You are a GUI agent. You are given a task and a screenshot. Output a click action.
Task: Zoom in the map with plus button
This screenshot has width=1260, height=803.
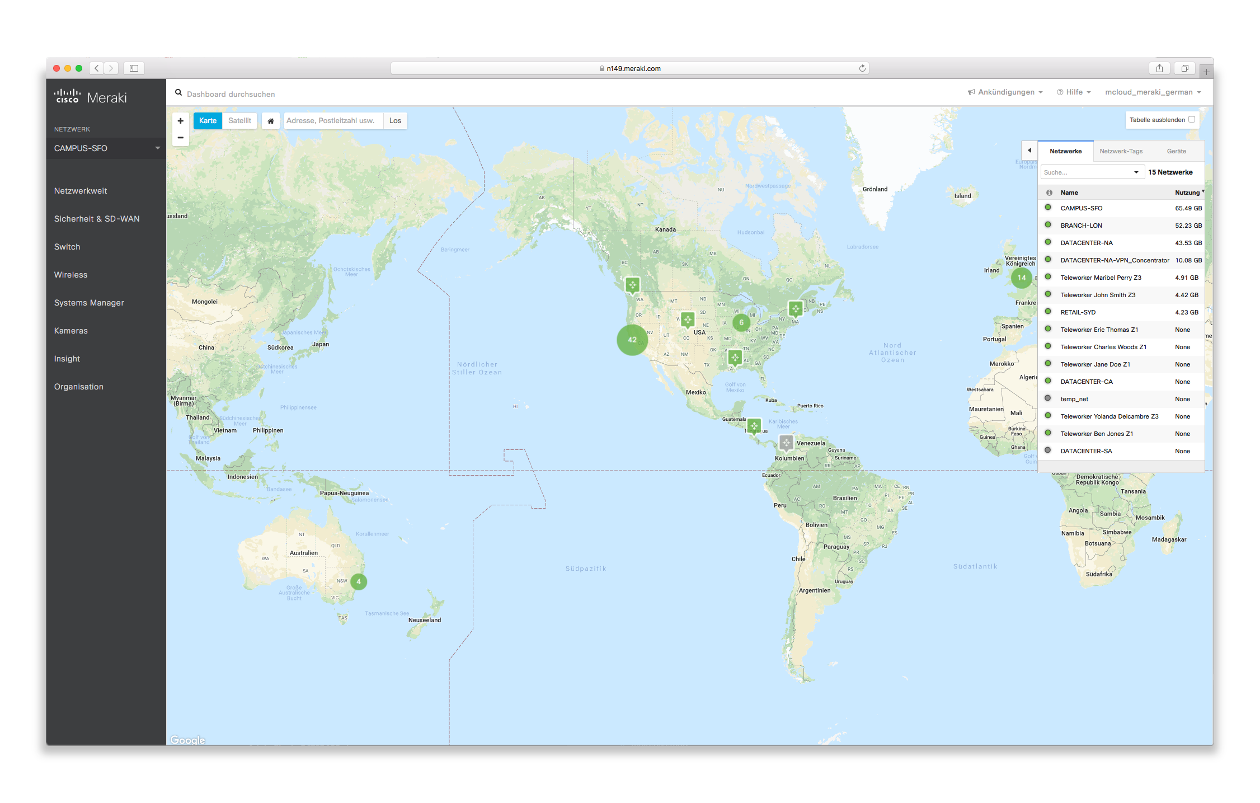180,121
